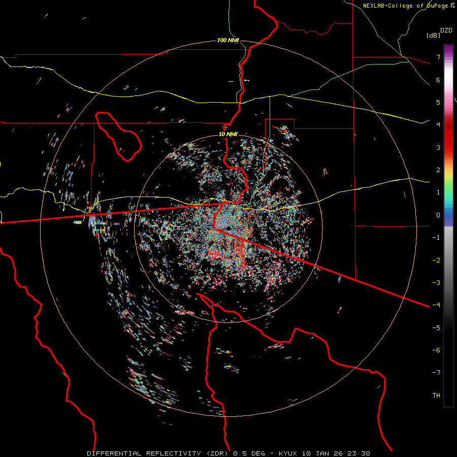Click the KYUX radar site identifier
Image resolution: width=457 pixels, height=457 pixels.
pos(288,453)
